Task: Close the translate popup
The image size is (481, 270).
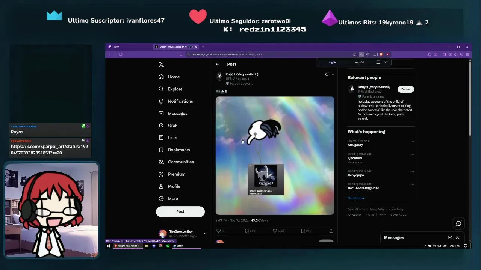Action: click(385, 62)
